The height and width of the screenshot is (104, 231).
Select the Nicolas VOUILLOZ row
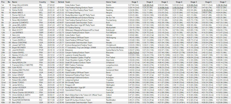point(115,55)
